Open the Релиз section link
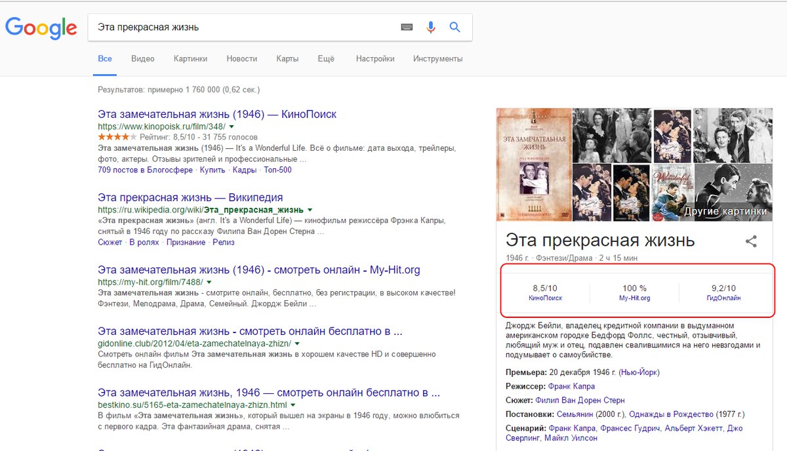Viewport: 787px width, 451px height. point(224,242)
